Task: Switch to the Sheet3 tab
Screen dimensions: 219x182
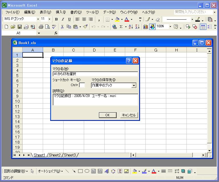Action: [70, 155]
